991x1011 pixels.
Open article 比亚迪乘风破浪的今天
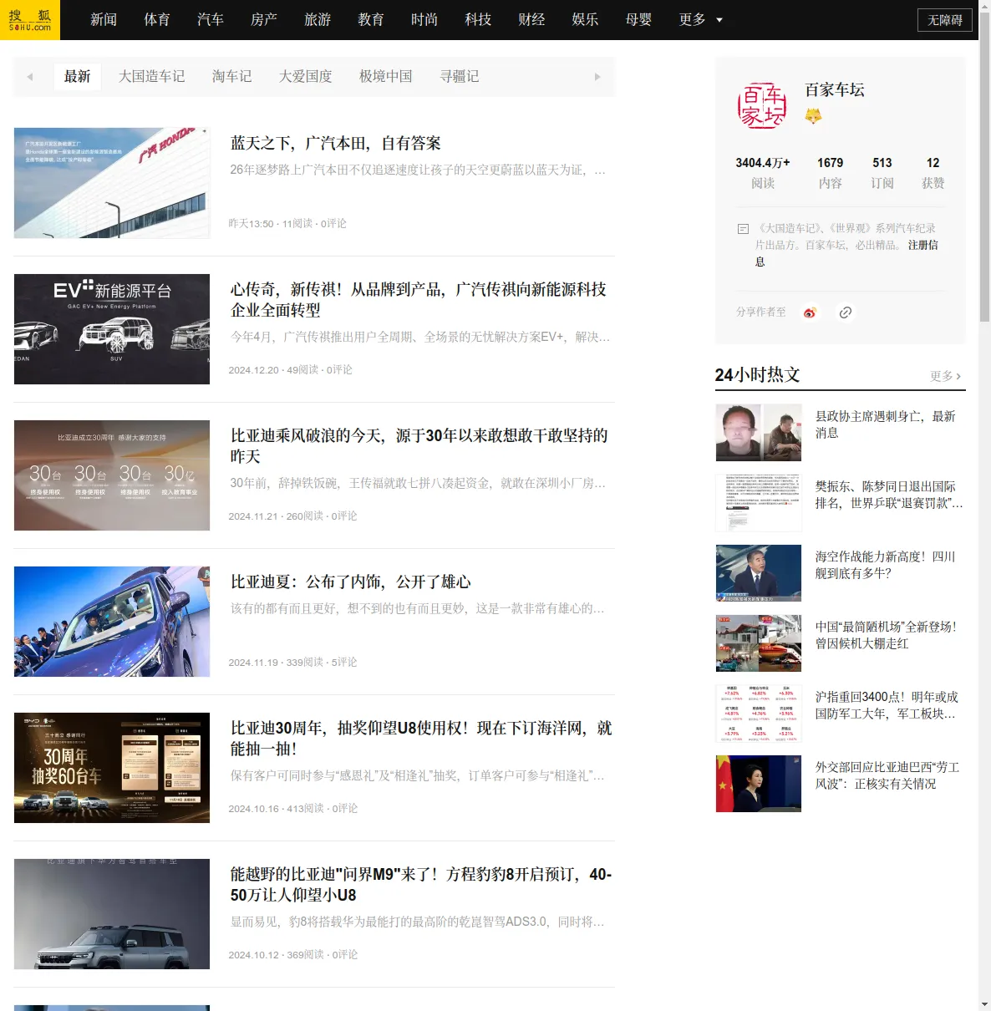(419, 446)
